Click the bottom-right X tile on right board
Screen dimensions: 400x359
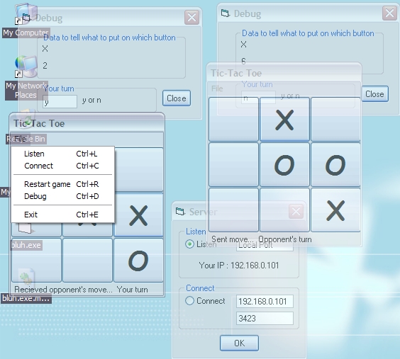[x=335, y=210]
